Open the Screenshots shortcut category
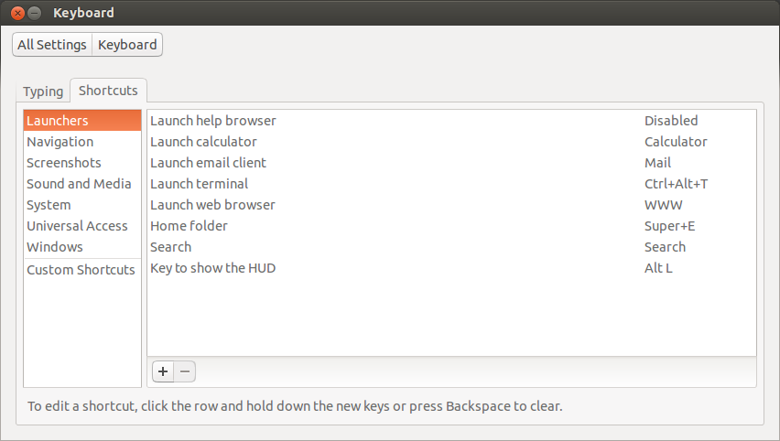The width and height of the screenshot is (780, 441). click(x=64, y=163)
